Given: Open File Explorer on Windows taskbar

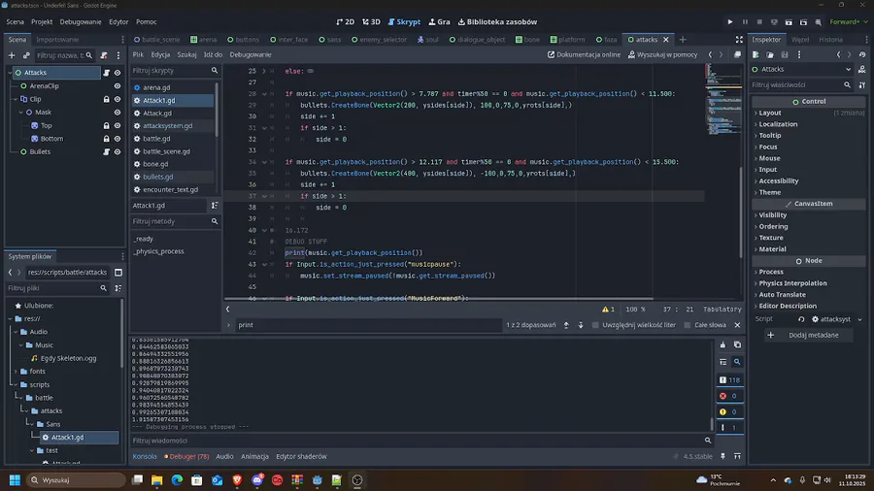Looking at the screenshot, I should (156, 480).
